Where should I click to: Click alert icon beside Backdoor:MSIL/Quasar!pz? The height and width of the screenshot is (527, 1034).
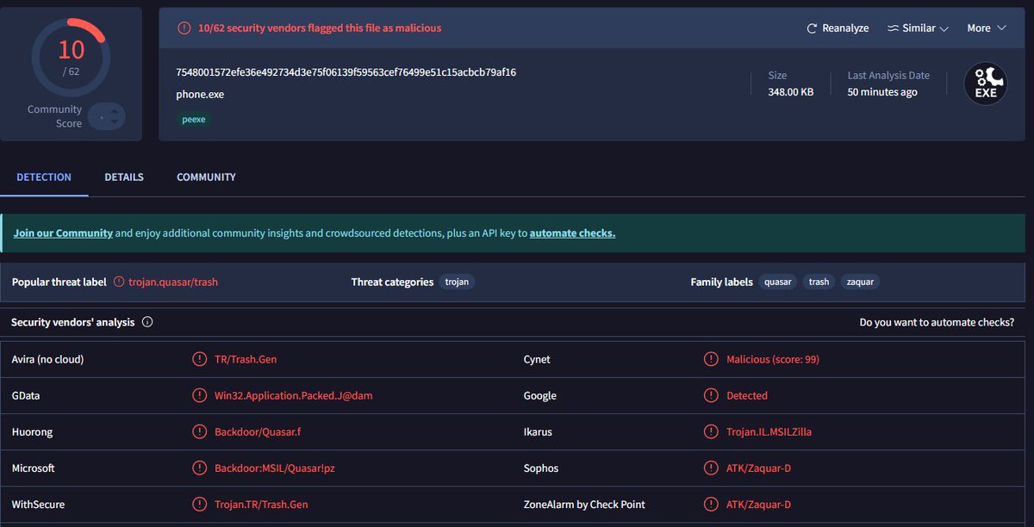(x=199, y=468)
